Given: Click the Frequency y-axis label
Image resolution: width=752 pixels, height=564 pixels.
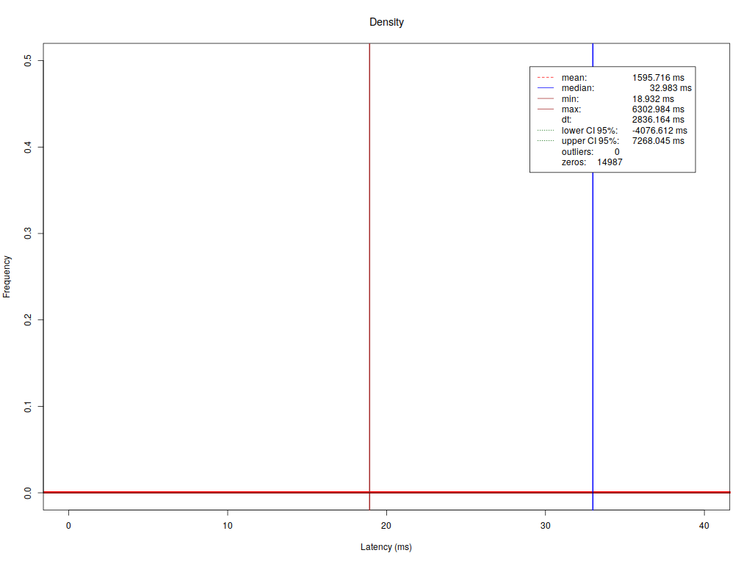Looking at the screenshot, I should (7, 277).
